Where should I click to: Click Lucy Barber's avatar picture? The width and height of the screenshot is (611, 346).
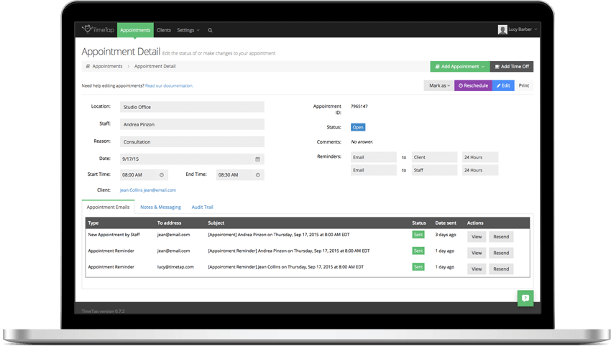tap(502, 29)
